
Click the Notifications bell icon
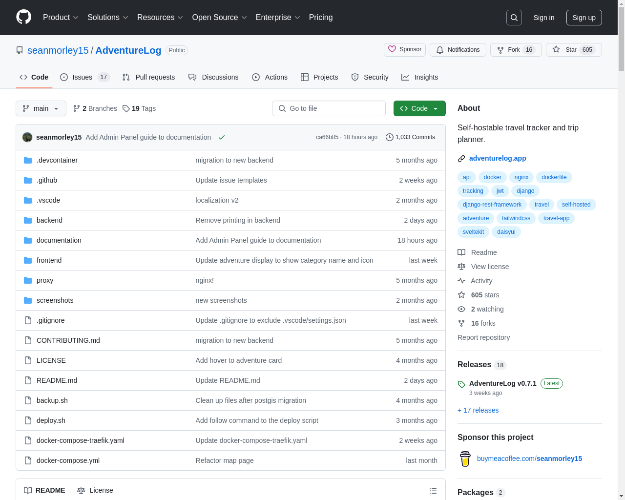click(439, 50)
